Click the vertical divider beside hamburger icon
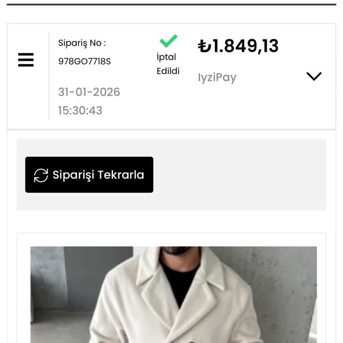This screenshot has width=343, height=343. [49, 76]
